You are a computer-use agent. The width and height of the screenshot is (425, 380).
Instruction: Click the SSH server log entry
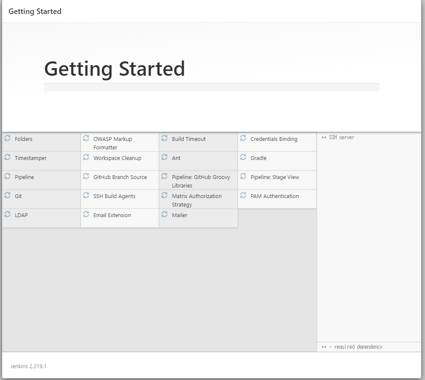(338, 138)
